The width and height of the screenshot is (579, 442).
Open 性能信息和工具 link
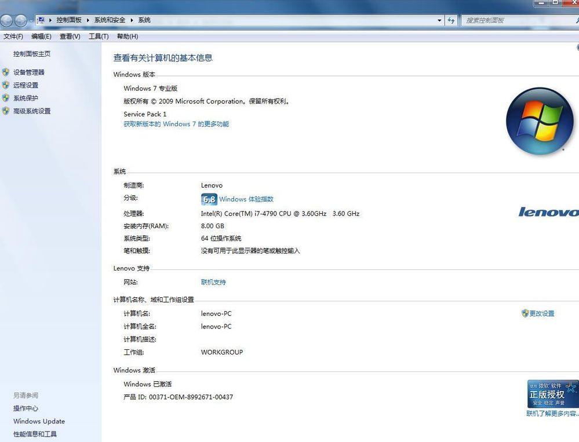pyautogui.click(x=35, y=434)
